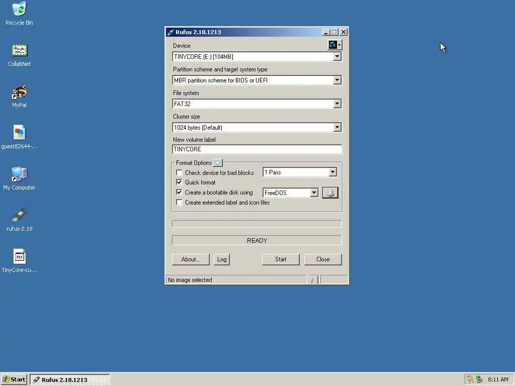Enable Check device for bad blocks

[179, 173]
